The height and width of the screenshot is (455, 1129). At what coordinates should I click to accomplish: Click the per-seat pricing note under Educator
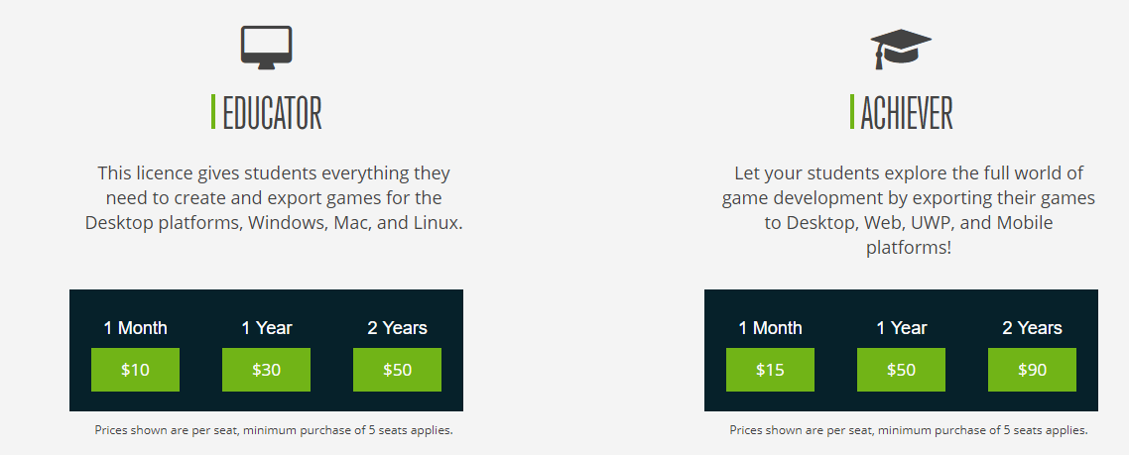coord(273,430)
